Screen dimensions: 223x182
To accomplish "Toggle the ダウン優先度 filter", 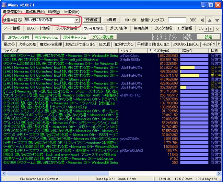I will (x=103, y=37).
